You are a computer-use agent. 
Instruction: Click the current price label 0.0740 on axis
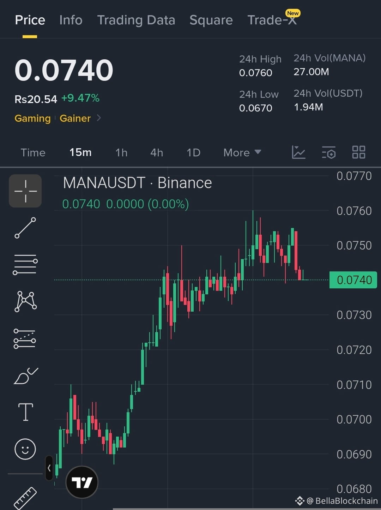[353, 280]
